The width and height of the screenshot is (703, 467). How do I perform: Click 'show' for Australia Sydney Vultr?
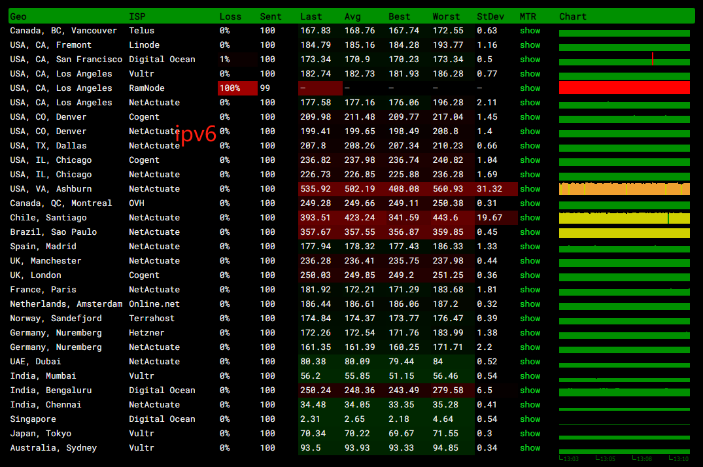tap(530, 448)
